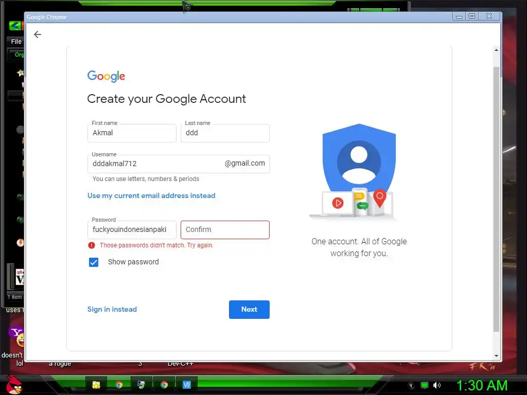Click the Create your Google Account heading
Viewport: 527px width, 395px height.
166,99
